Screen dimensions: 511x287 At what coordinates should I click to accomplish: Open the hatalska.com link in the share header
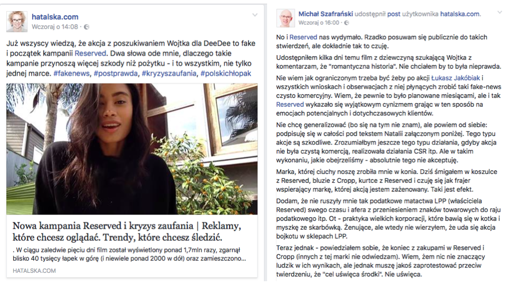point(460,14)
